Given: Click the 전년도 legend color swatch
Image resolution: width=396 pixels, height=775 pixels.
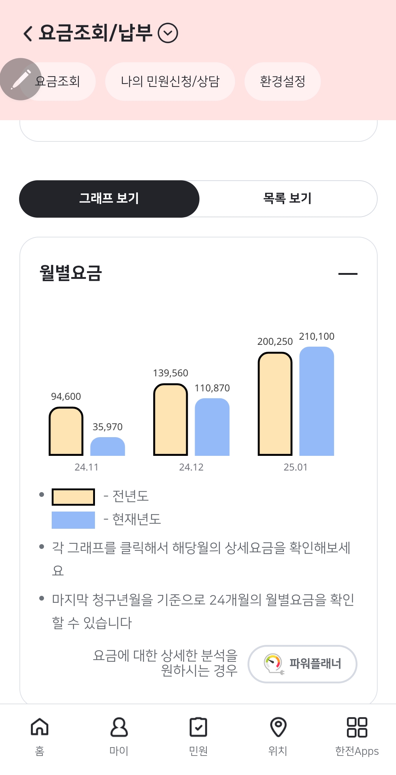Looking at the screenshot, I should click(x=73, y=497).
